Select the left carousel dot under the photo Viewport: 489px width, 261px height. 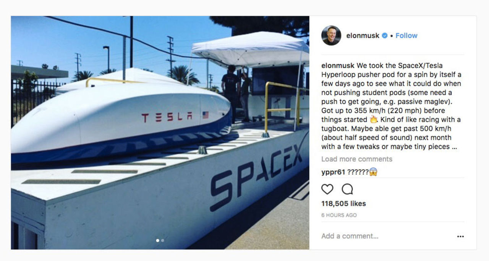pos(157,241)
